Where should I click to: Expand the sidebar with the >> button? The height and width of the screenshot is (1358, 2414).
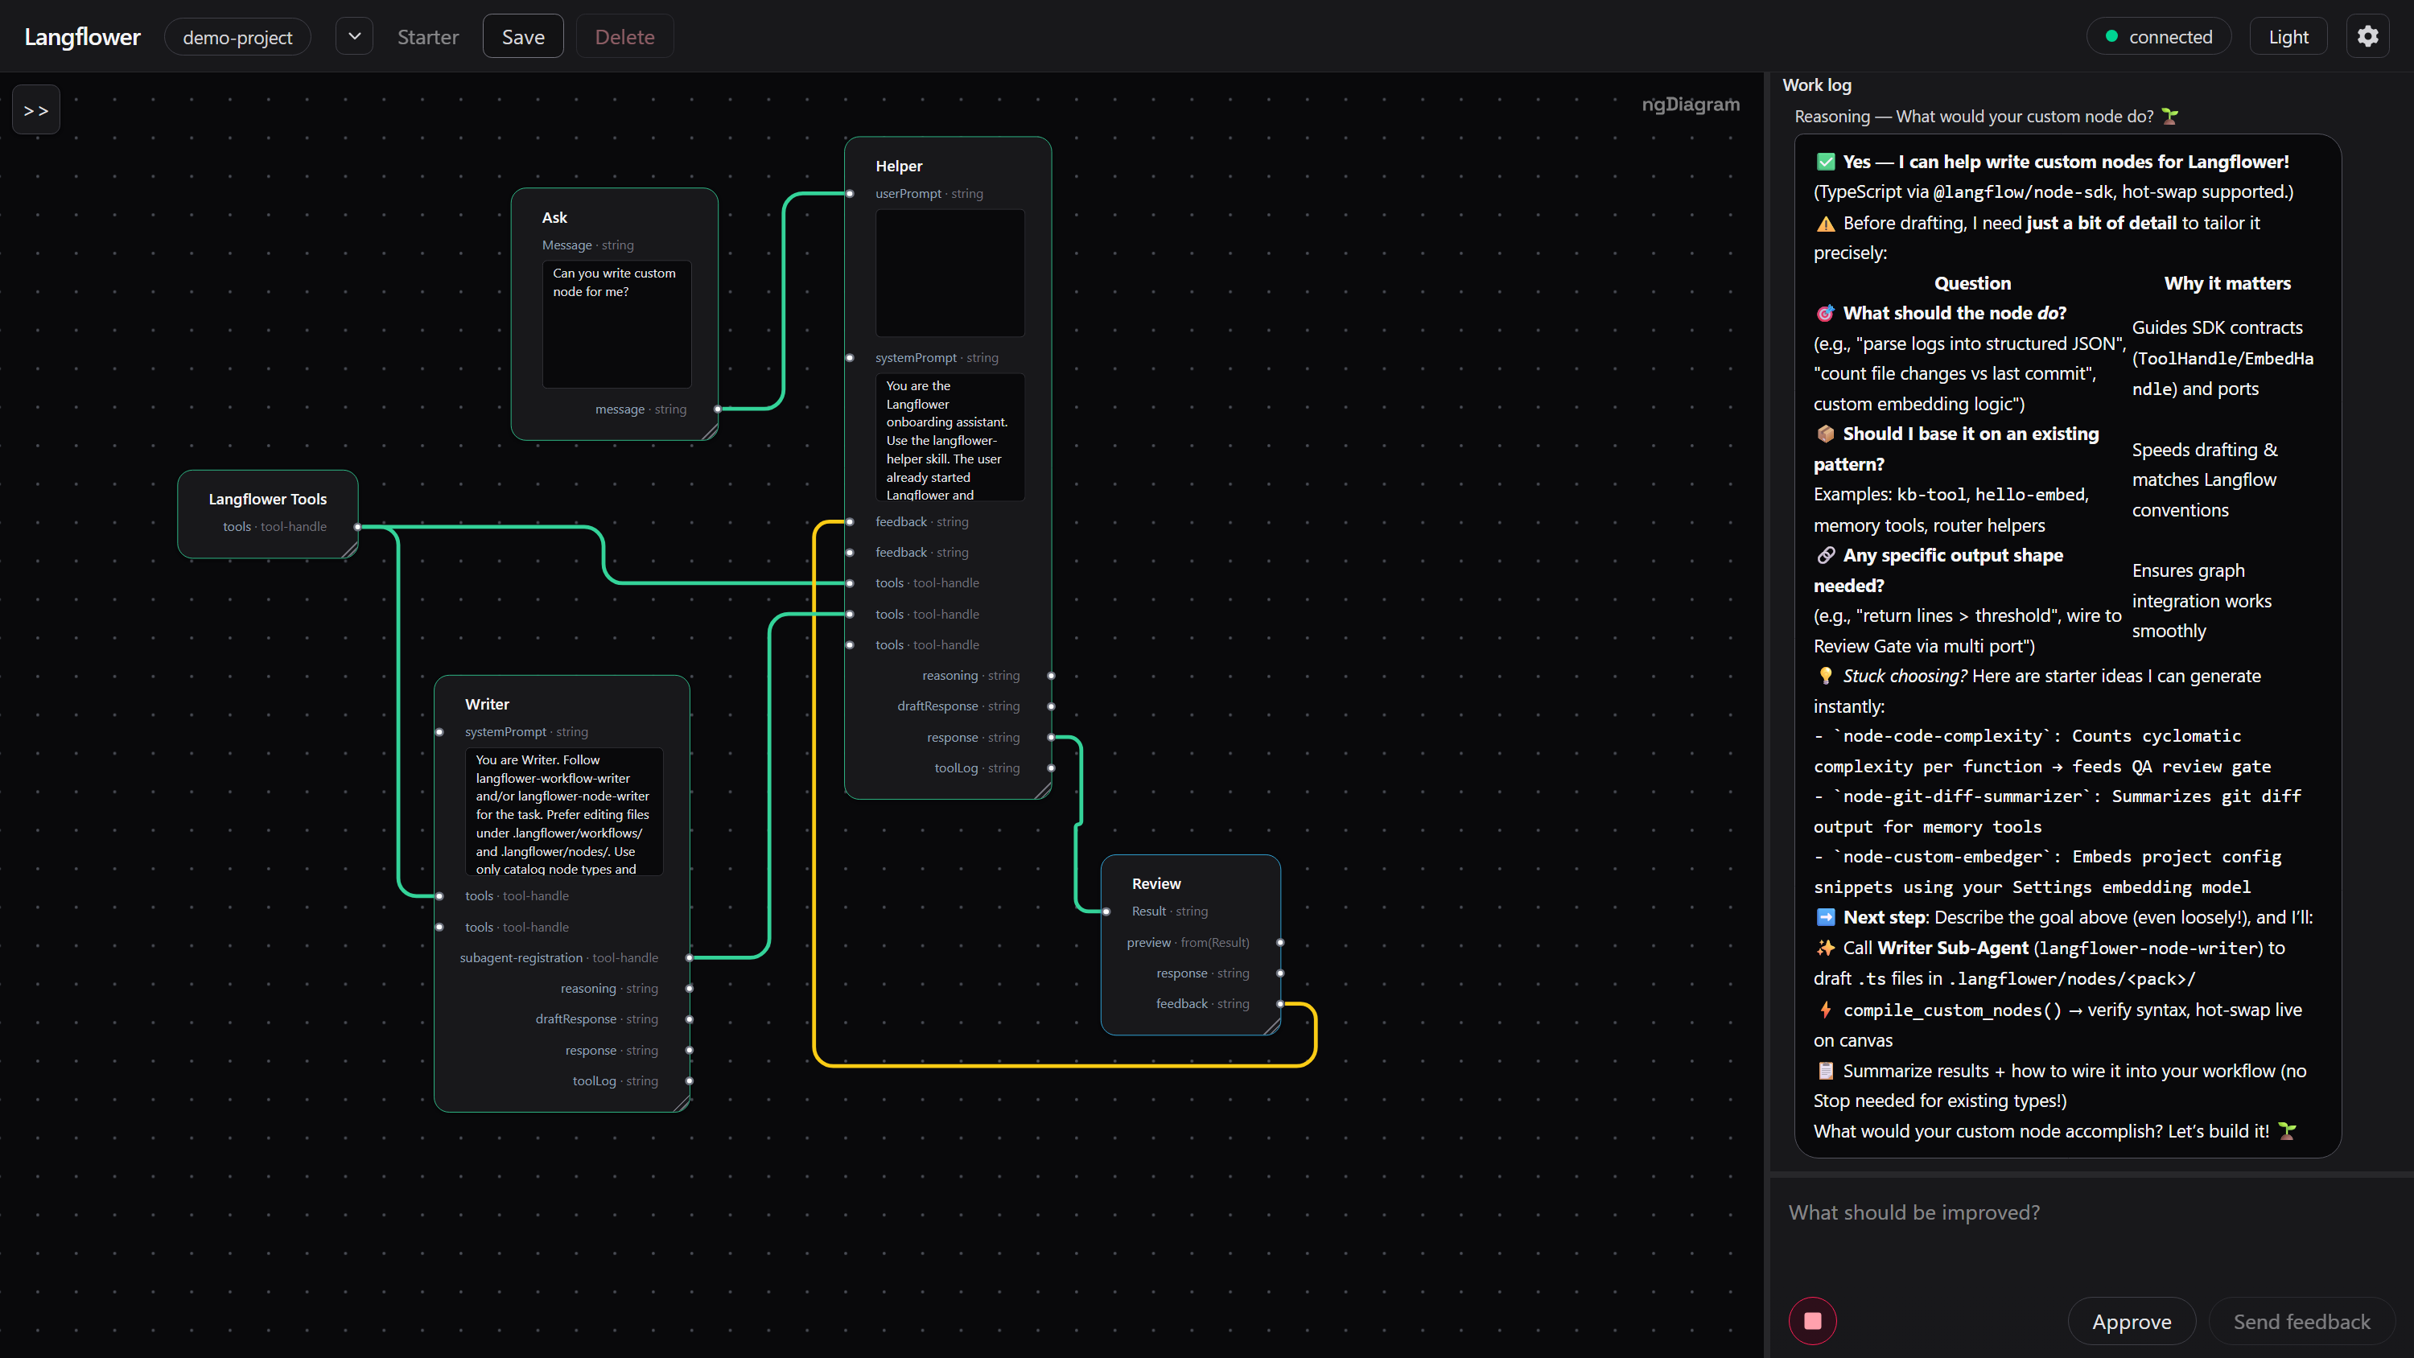point(35,109)
